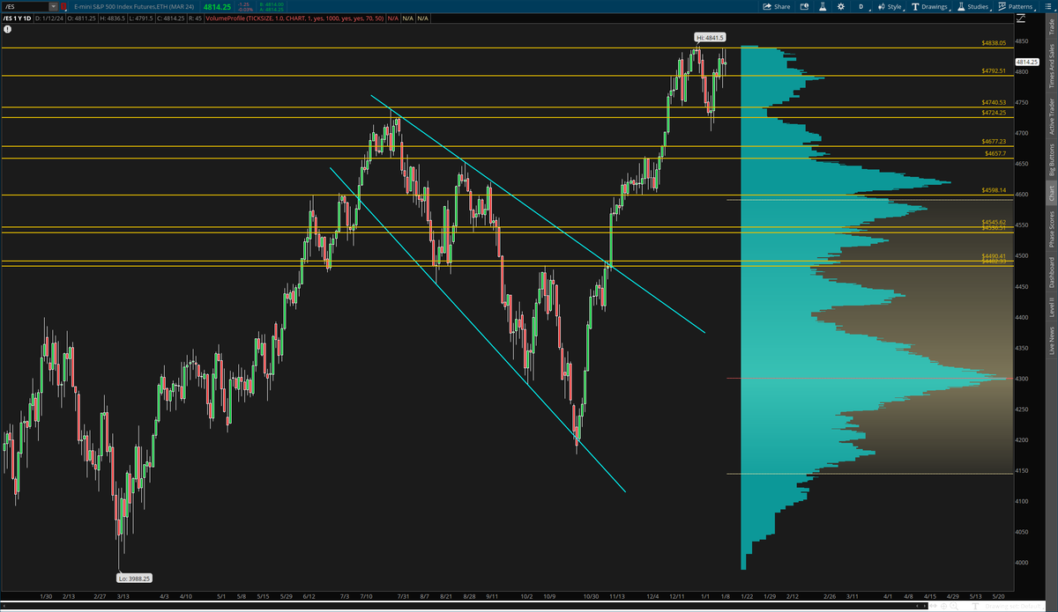
Task: Open the Trade sidebar tab
Action: pos(1051,26)
